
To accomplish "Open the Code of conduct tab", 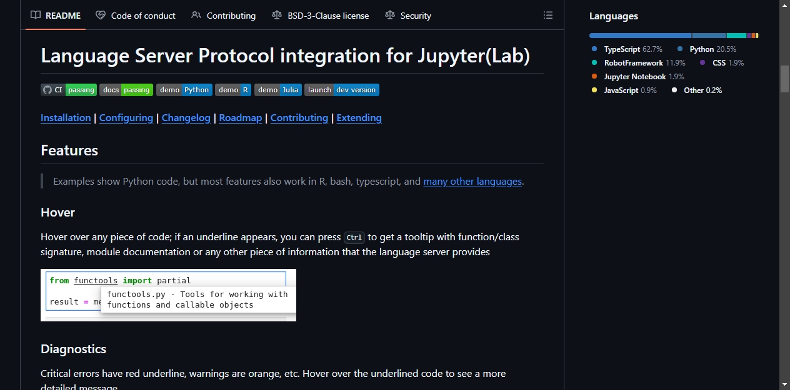I will pos(136,16).
